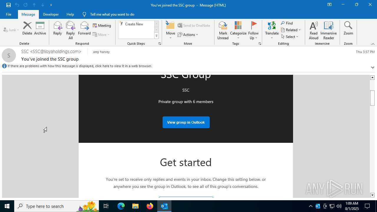Archive the message
This screenshot has width=377, height=212.
click(40, 29)
